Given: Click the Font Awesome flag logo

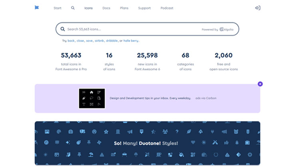Looking at the screenshot, I should (37, 8).
